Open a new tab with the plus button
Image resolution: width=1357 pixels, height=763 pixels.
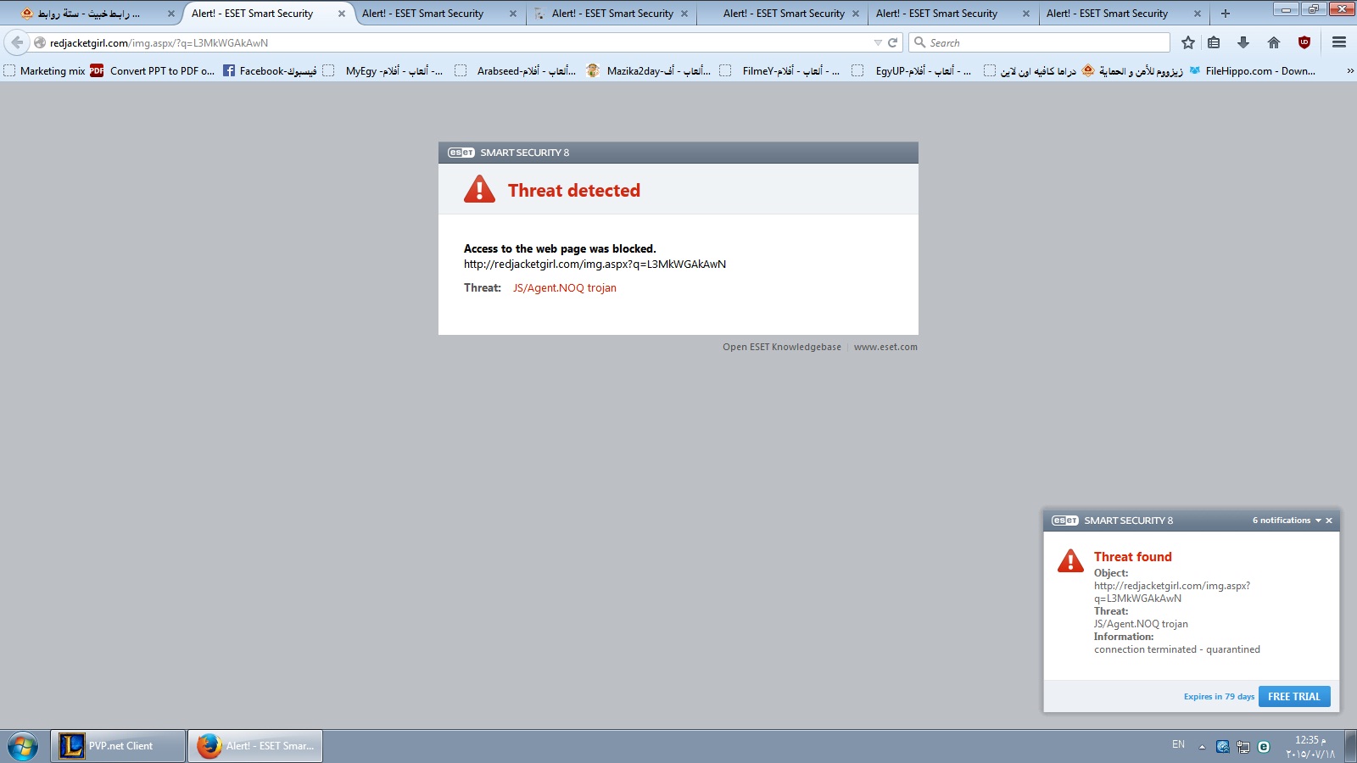pyautogui.click(x=1225, y=14)
